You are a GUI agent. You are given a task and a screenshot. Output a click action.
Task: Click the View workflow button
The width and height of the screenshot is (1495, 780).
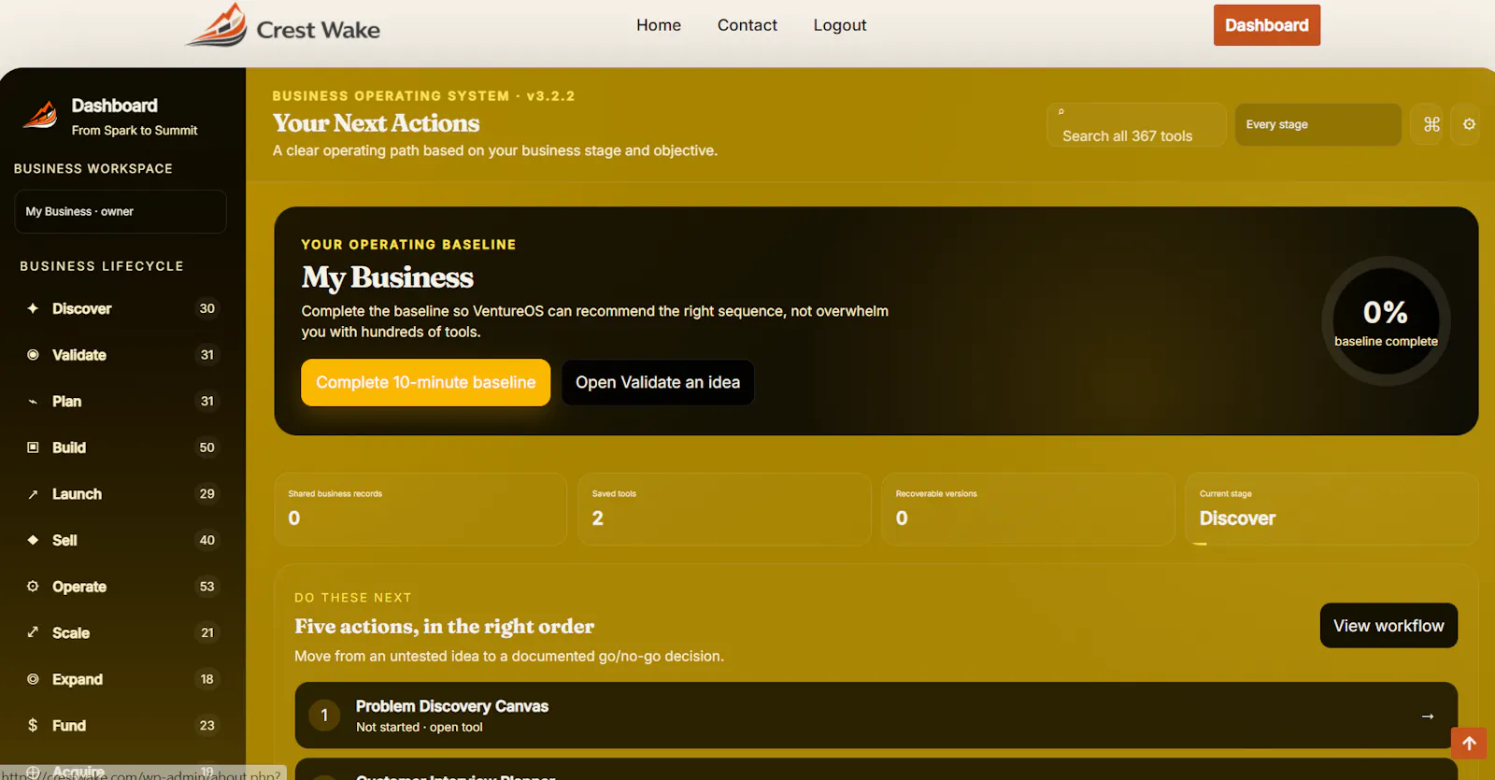pyautogui.click(x=1388, y=626)
